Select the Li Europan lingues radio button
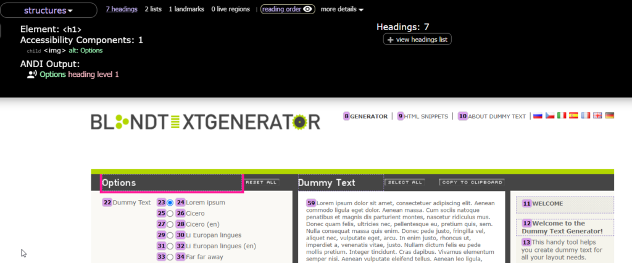 [x=170, y=235]
